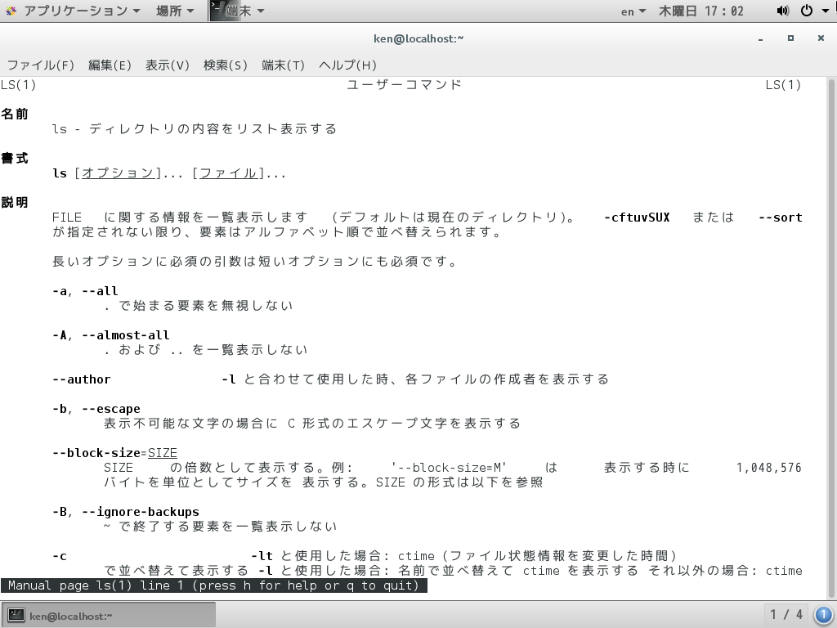Click the terminal vertical scrollbar
The height and width of the screenshot is (628, 837).
(831, 339)
